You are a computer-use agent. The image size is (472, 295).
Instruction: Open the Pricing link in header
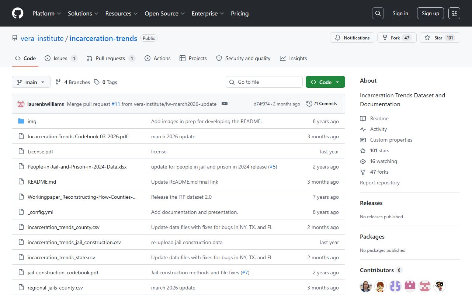(x=240, y=13)
